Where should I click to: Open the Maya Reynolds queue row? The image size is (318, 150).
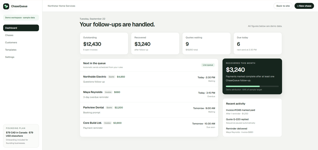click(149, 95)
